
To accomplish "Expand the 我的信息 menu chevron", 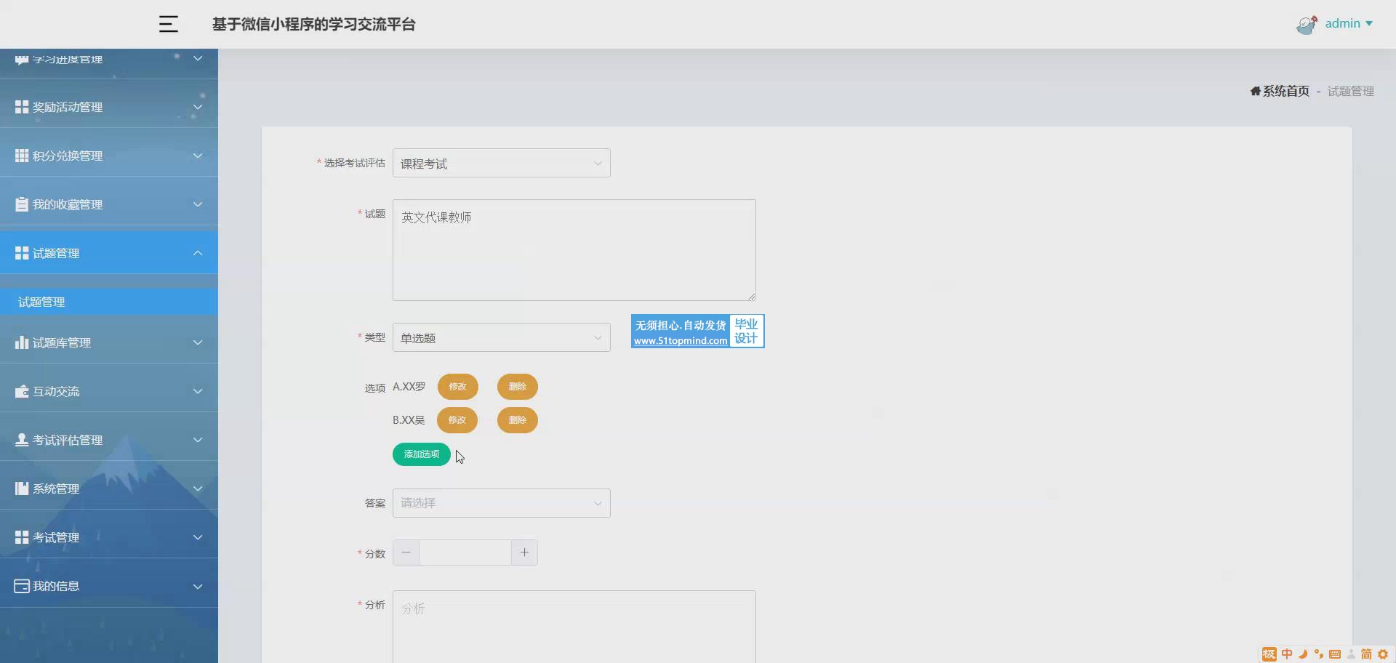I will point(198,586).
